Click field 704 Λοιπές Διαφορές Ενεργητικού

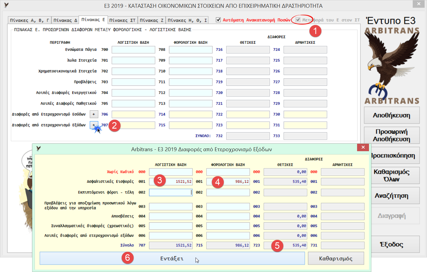(133, 93)
